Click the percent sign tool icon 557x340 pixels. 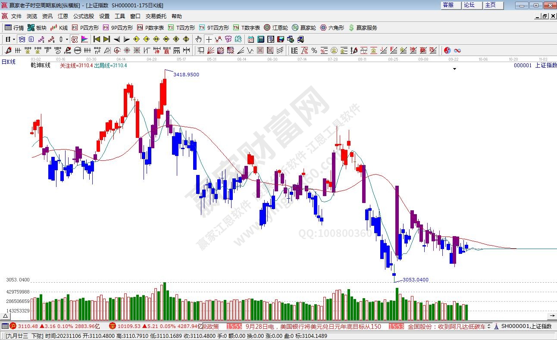click(314, 50)
